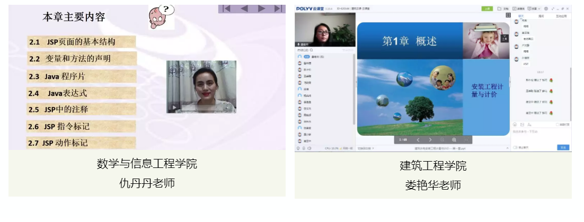Zoom in the PPT document
This screenshot has width=584, height=222.
click(454, 140)
